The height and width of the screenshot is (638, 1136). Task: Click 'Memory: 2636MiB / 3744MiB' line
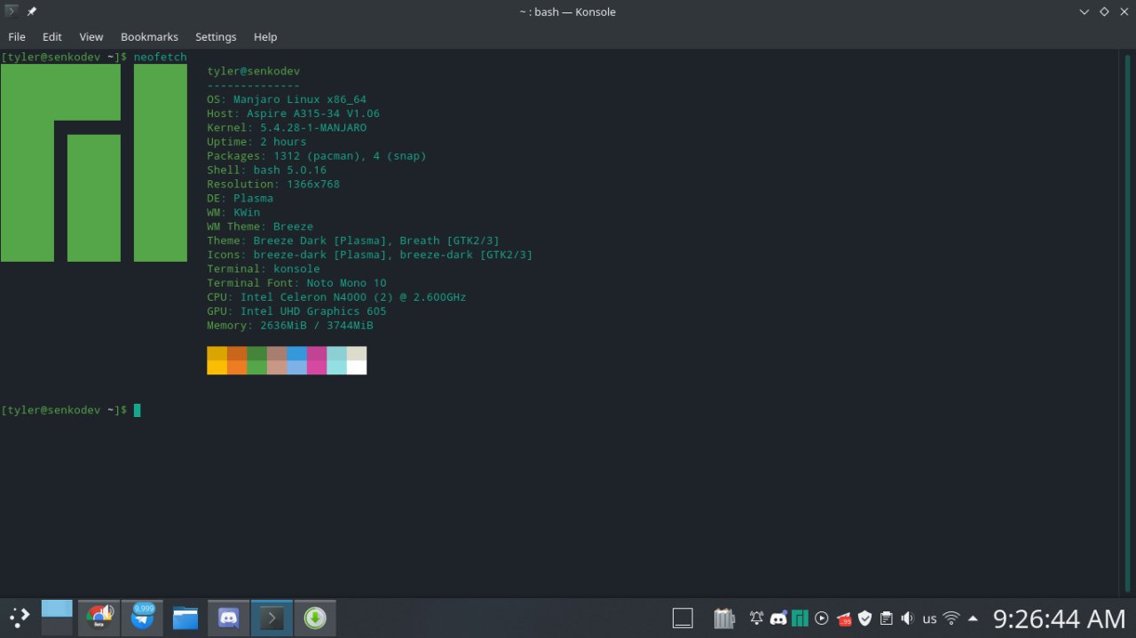click(290, 327)
